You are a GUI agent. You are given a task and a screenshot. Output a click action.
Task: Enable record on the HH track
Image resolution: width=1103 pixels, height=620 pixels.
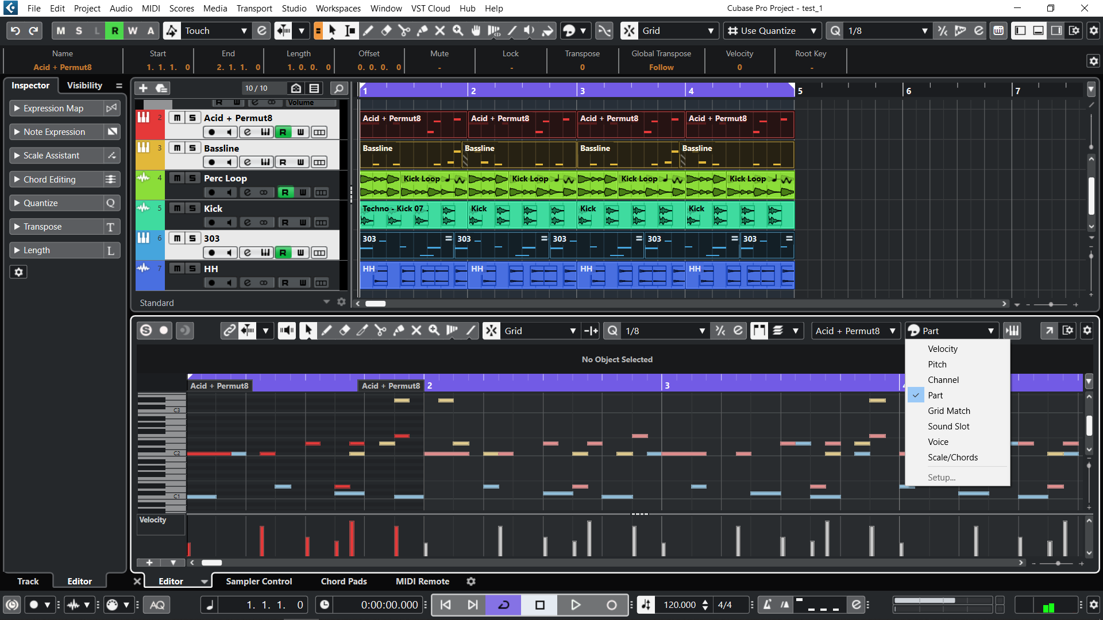pyautogui.click(x=211, y=283)
